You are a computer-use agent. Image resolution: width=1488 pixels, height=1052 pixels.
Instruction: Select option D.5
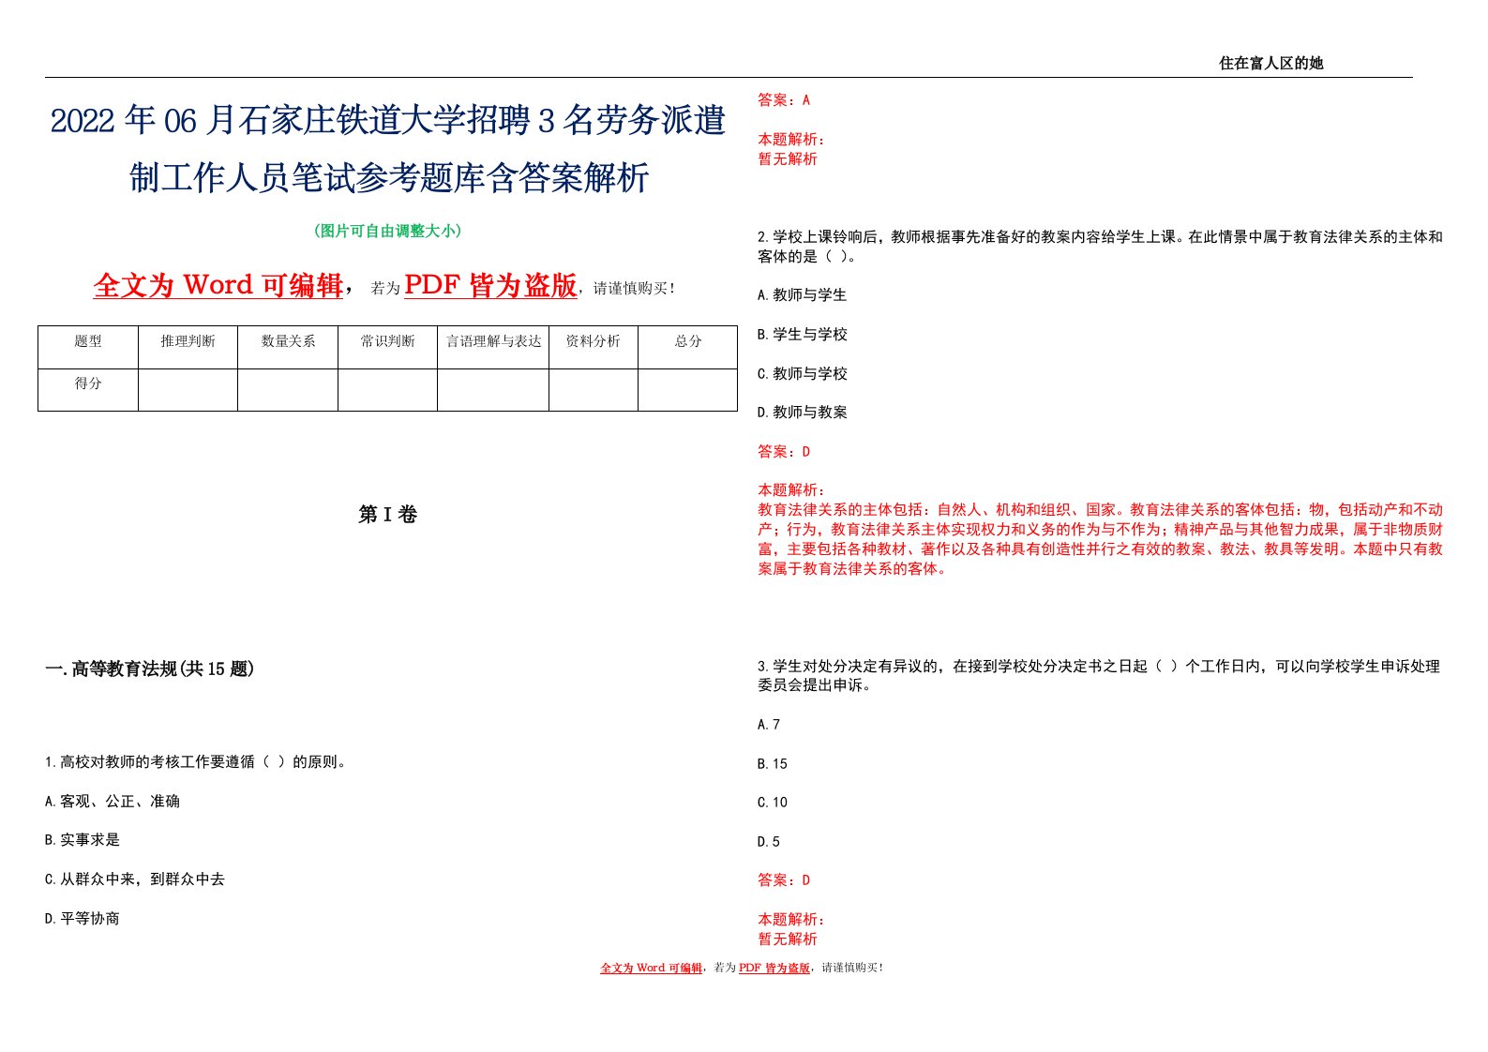tap(769, 842)
